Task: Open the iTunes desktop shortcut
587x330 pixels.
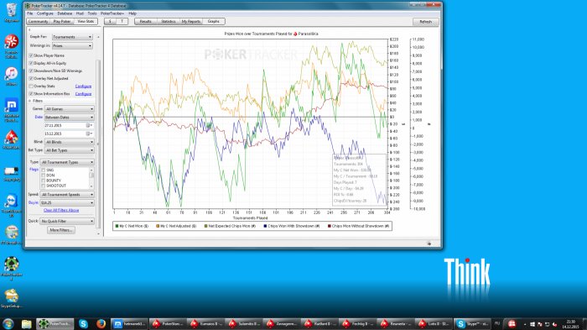Action: pos(11,74)
